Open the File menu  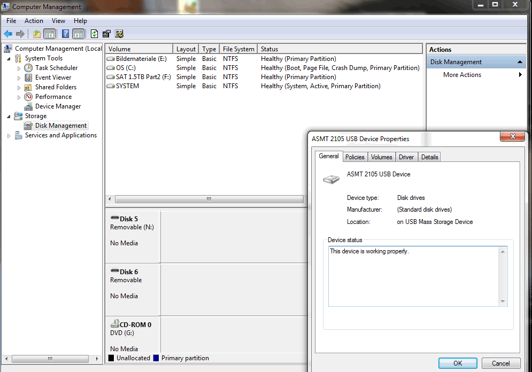pyautogui.click(x=11, y=21)
